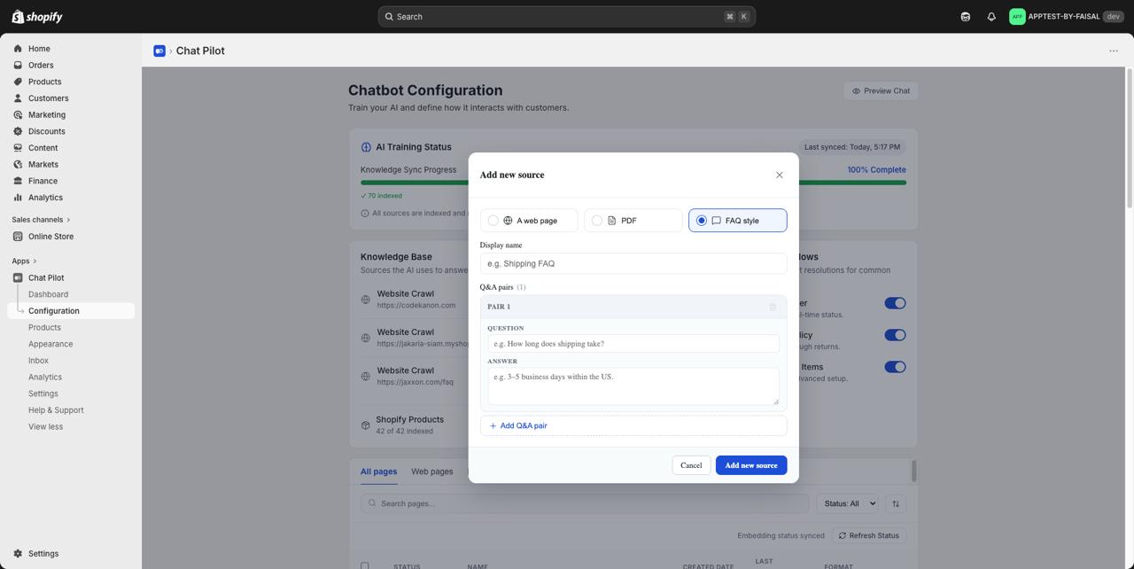The height and width of the screenshot is (569, 1134).
Task: Click the Refresh Status button
Action: (x=868, y=535)
